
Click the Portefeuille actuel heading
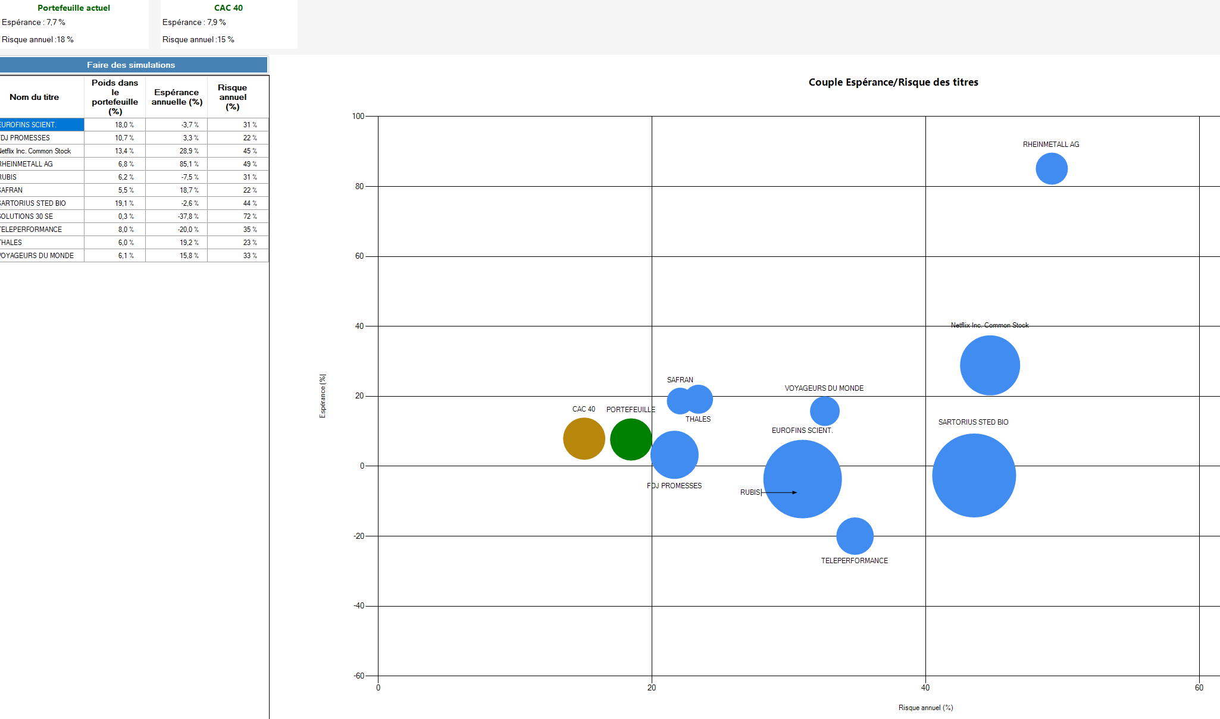74,8
